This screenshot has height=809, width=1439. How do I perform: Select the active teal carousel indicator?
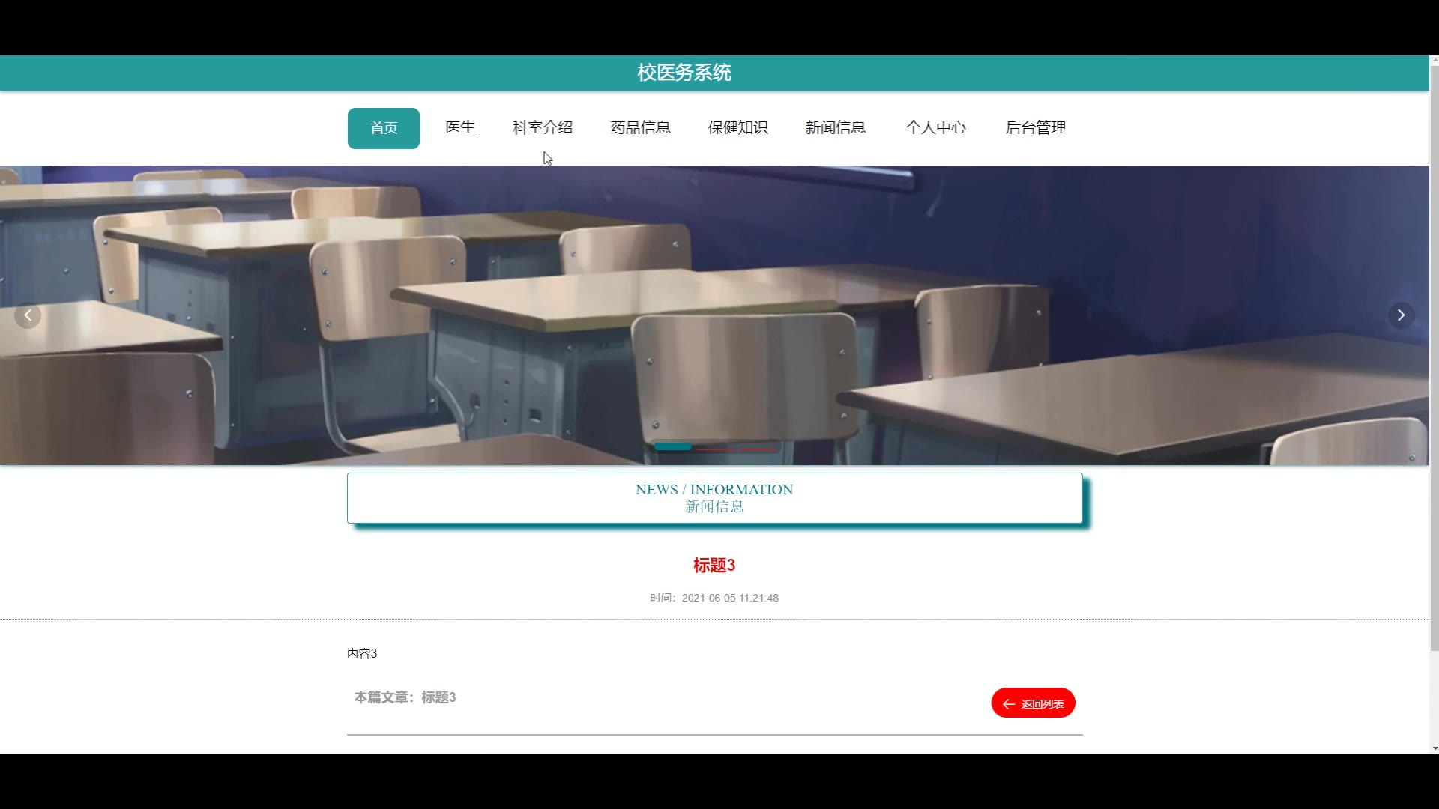pos(673,447)
